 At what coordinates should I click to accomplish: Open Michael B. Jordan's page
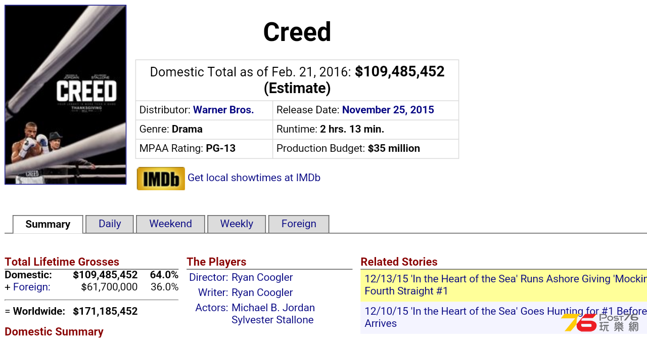[x=273, y=308]
